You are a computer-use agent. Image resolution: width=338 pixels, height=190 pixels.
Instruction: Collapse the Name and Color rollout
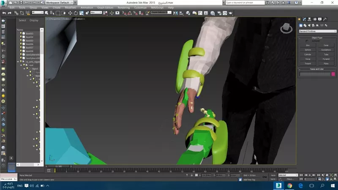click(x=317, y=69)
